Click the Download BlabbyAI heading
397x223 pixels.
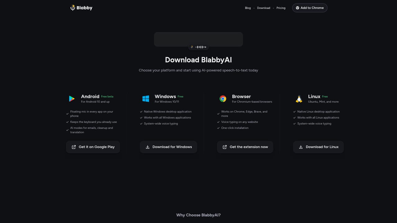tap(198, 60)
